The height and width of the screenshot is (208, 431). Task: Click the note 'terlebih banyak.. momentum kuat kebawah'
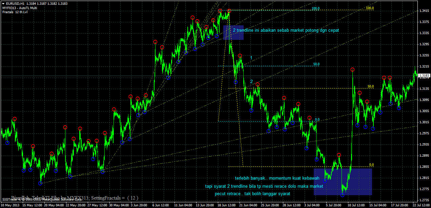(x=277, y=178)
